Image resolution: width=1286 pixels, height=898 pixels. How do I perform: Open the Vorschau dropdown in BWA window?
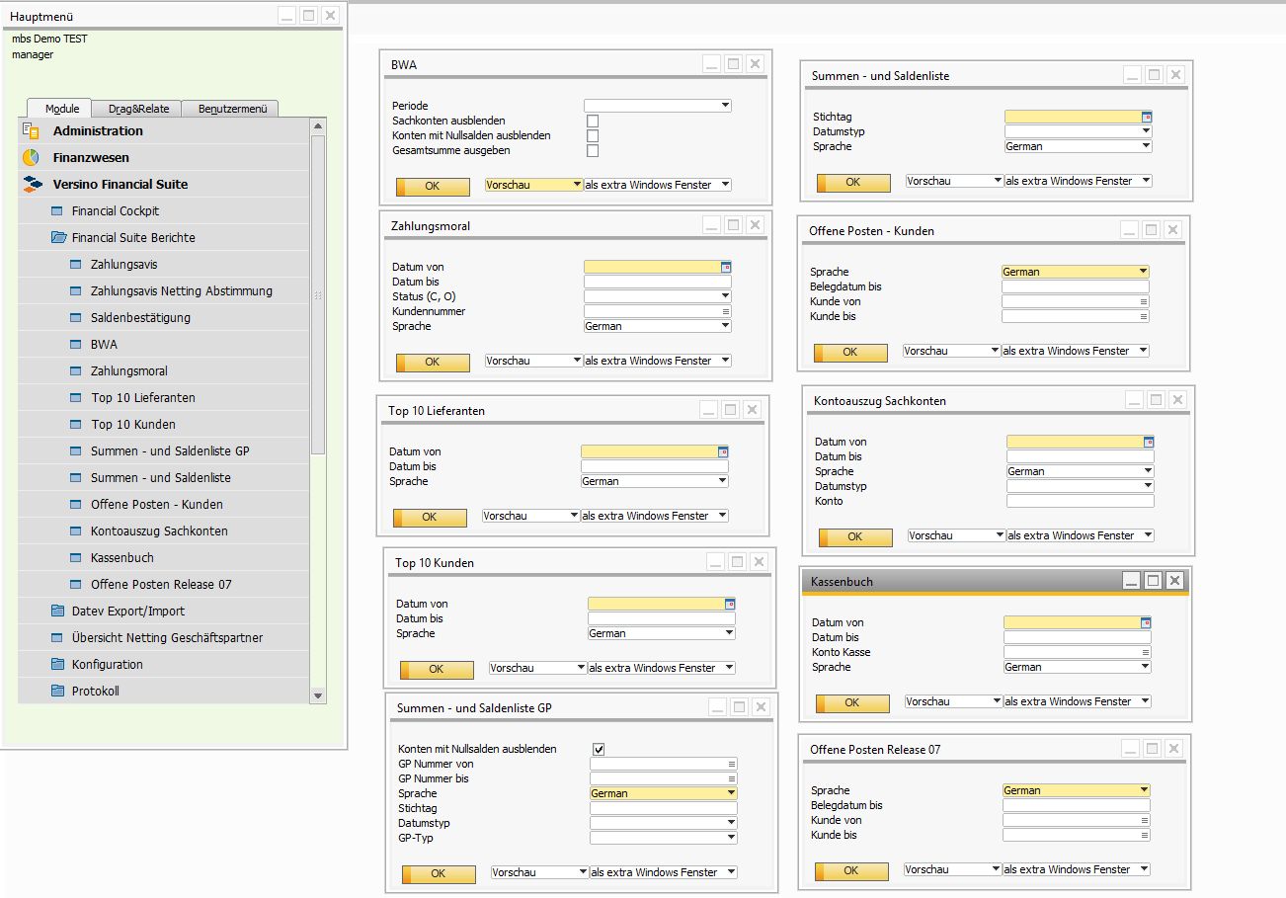[x=534, y=185]
